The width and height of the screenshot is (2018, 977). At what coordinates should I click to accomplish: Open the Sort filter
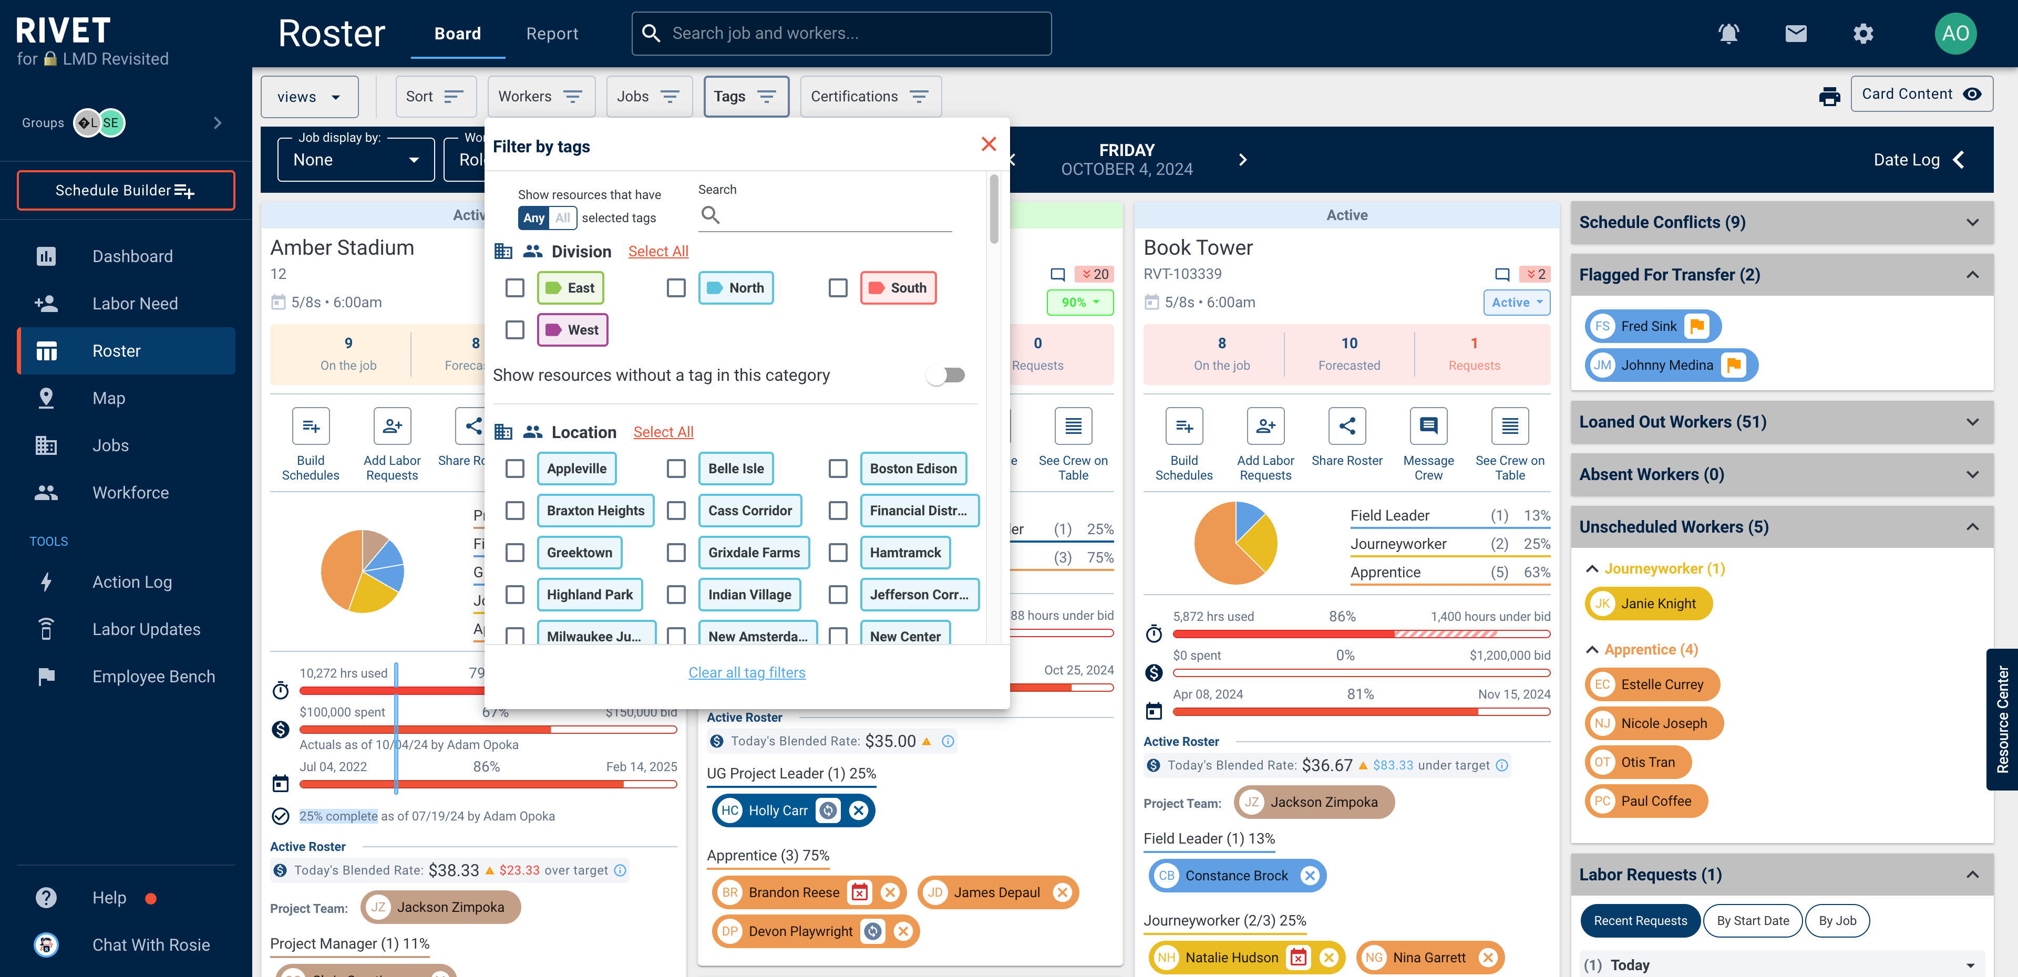click(436, 96)
